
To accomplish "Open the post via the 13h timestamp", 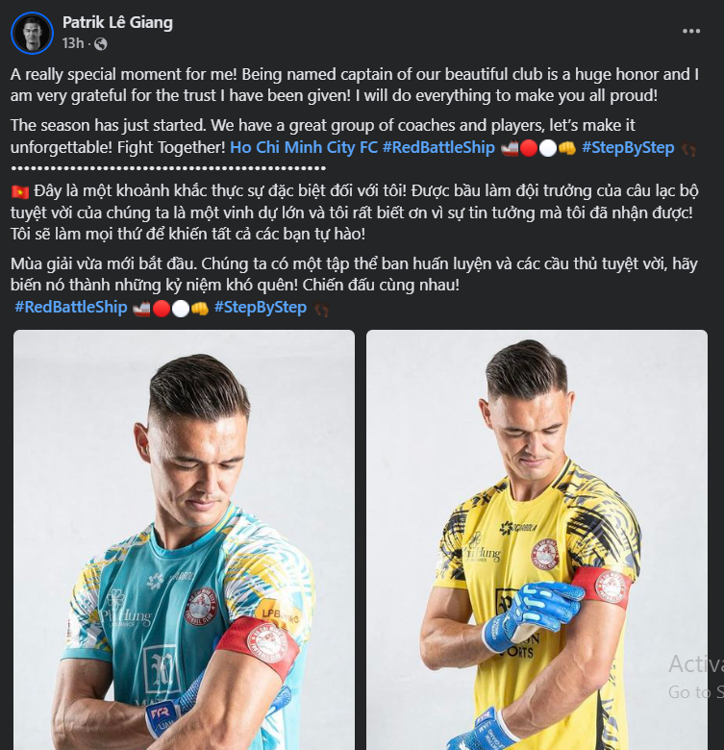I will click(73, 43).
